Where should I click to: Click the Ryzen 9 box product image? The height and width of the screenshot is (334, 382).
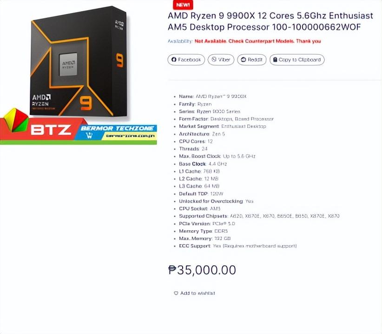pos(79,62)
